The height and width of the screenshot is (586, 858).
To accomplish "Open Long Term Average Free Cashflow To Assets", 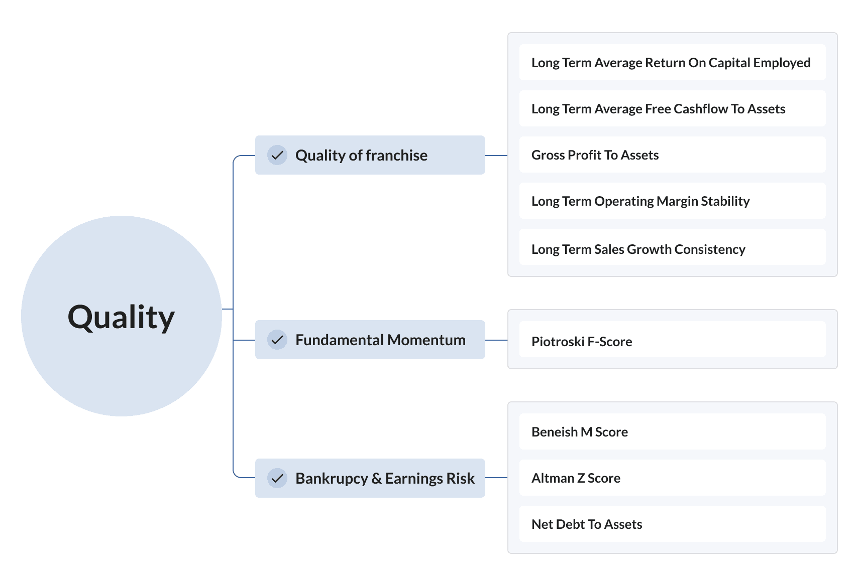I will (673, 108).
